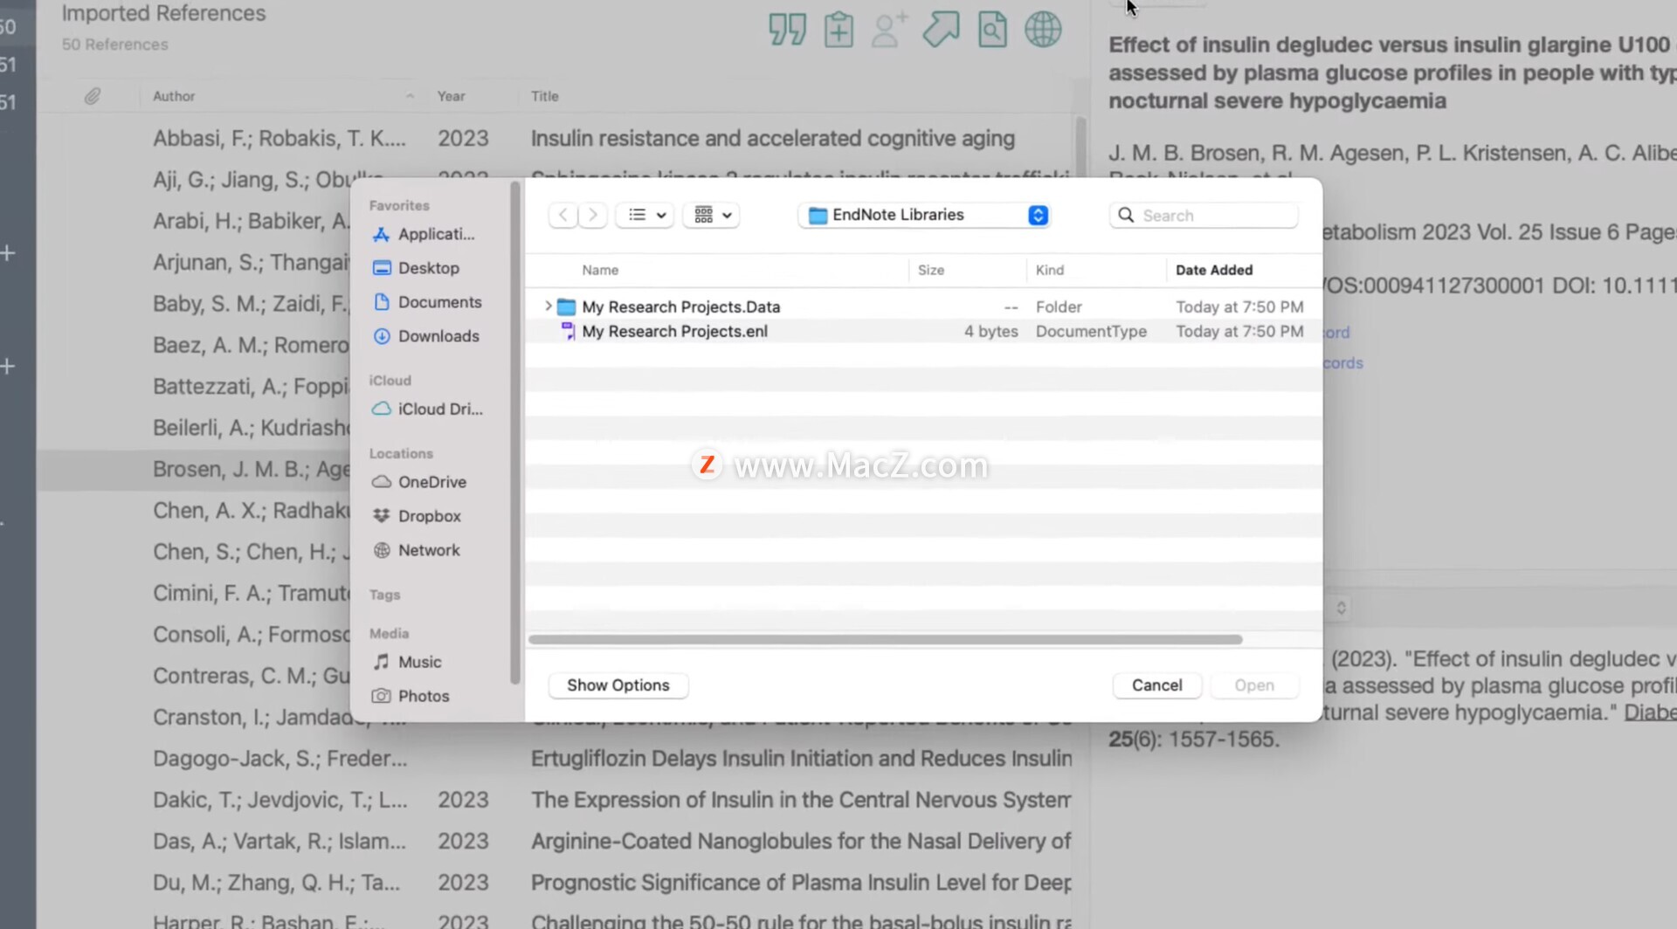Expand My Research Projects.Data folder
The image size is (1677, 929).
point(548,306)
